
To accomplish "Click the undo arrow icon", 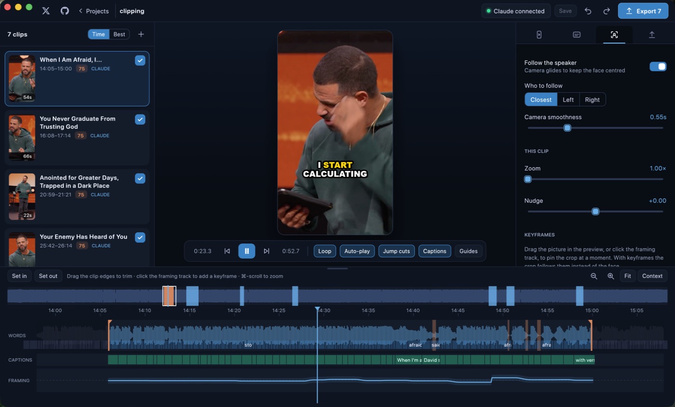I will [588, 11].
